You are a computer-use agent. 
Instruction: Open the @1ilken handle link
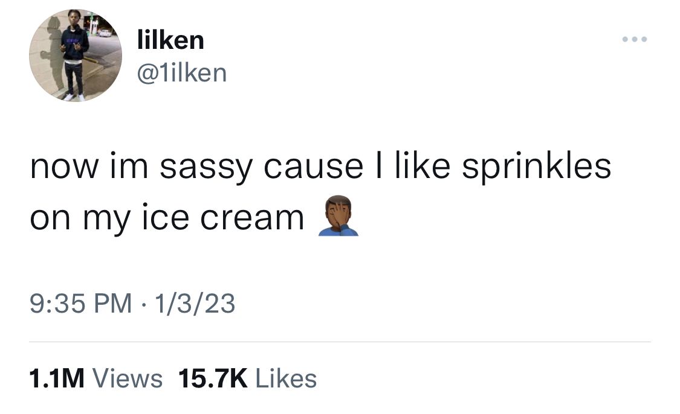(182, 73)
